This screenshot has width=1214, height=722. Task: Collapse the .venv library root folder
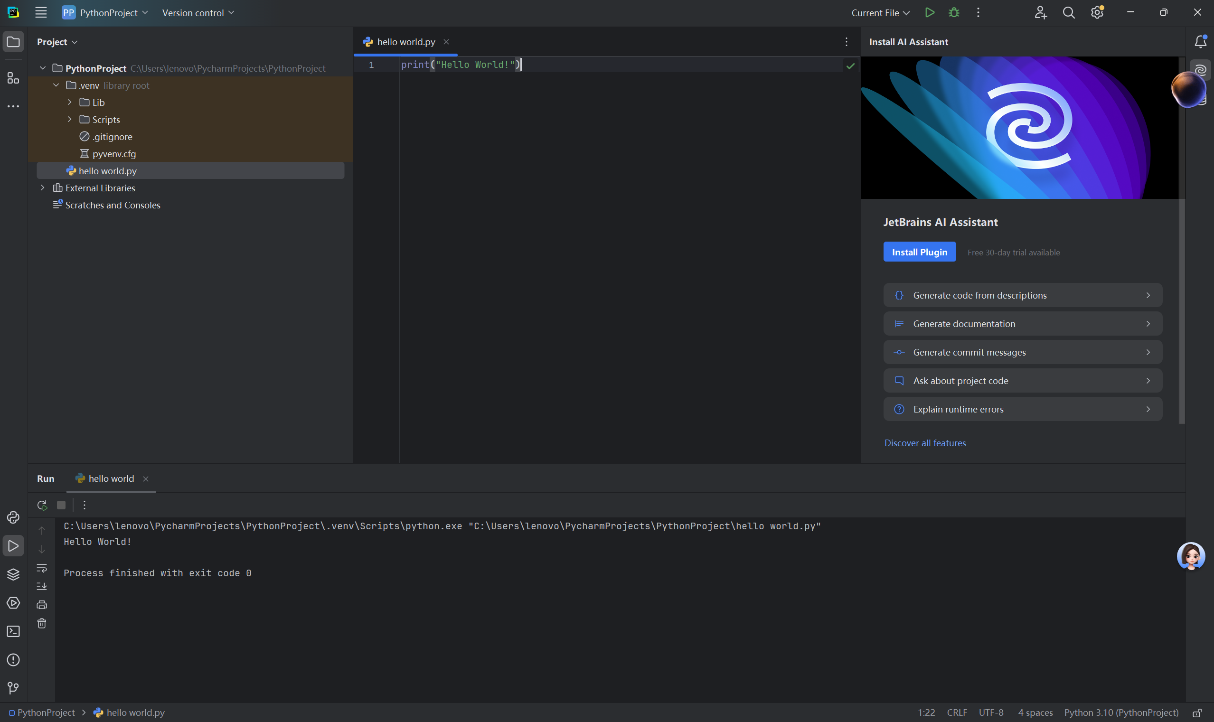point(56,84)
